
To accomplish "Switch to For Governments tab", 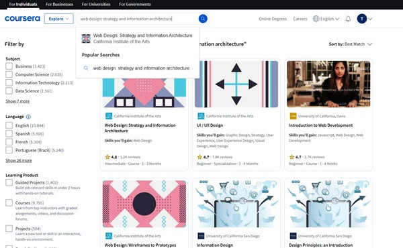I will click(x=135, y=5).
